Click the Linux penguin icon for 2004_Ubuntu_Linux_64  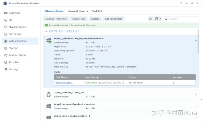(49, 94)
